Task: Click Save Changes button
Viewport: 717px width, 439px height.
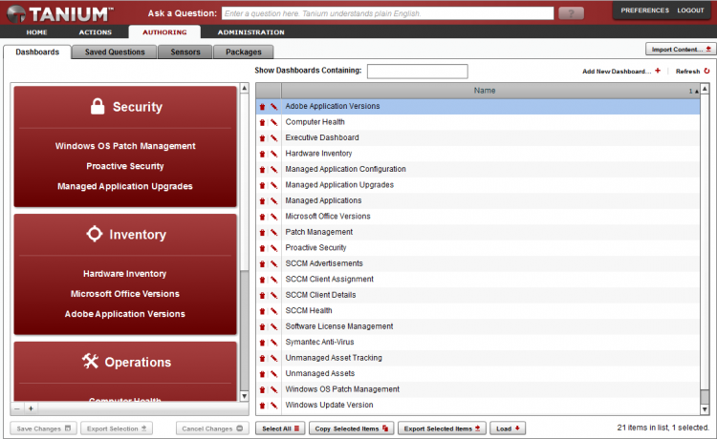Action: [43, 429]
